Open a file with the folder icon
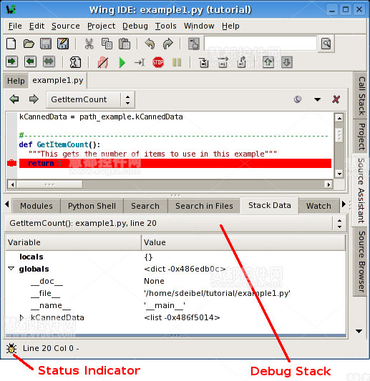The width and height of the screenshot is (370, 381). point(29,44)
